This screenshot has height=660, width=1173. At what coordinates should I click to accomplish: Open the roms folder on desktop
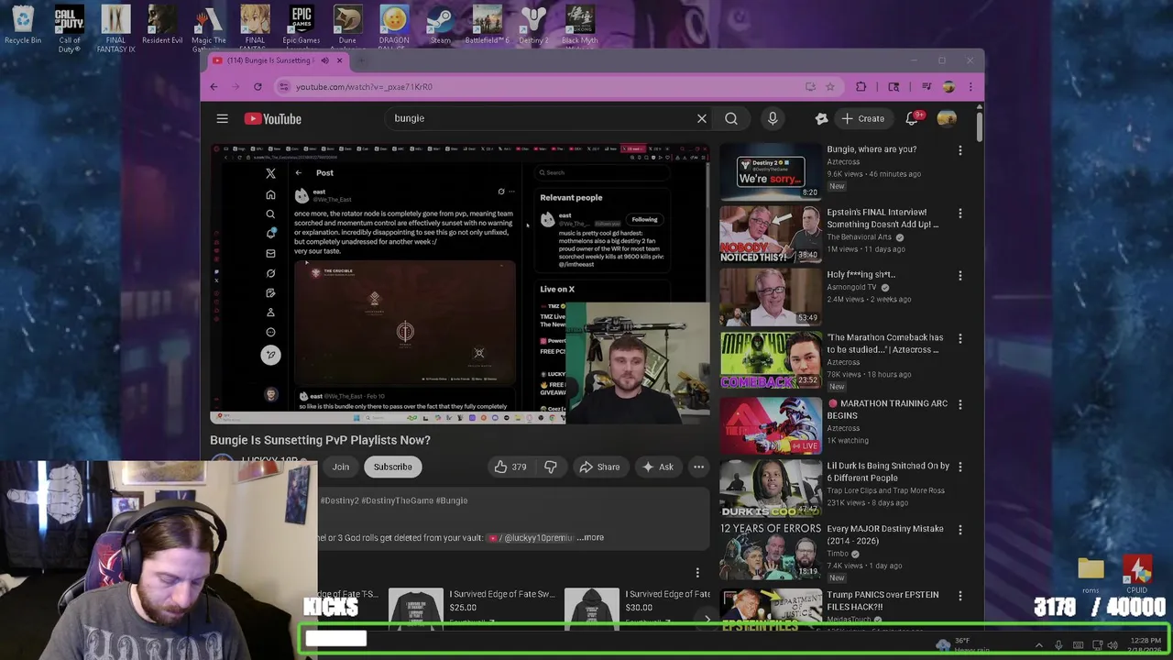[x=1091, y=576]
